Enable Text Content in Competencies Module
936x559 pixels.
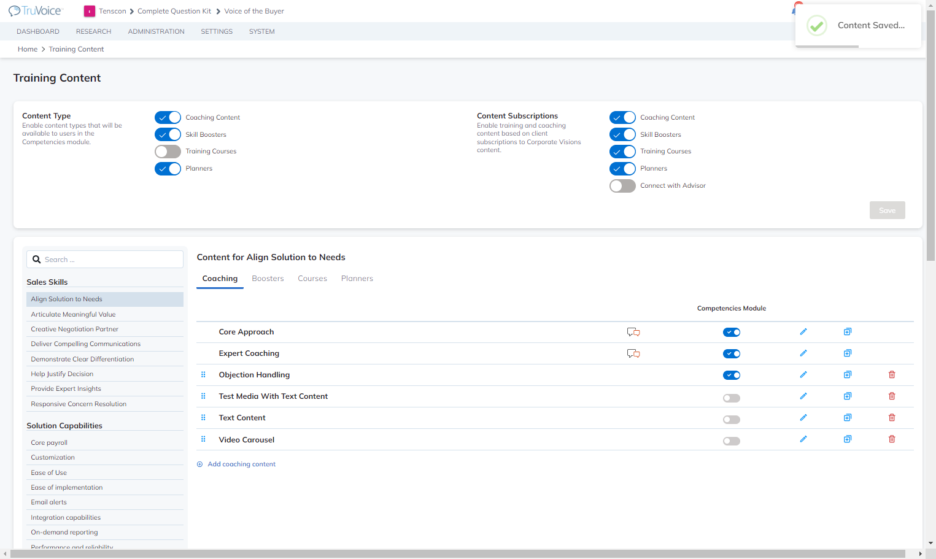click(x=732, y=420)
